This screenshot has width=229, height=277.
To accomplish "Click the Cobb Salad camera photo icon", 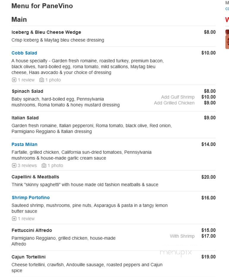I will coord(42,80).
